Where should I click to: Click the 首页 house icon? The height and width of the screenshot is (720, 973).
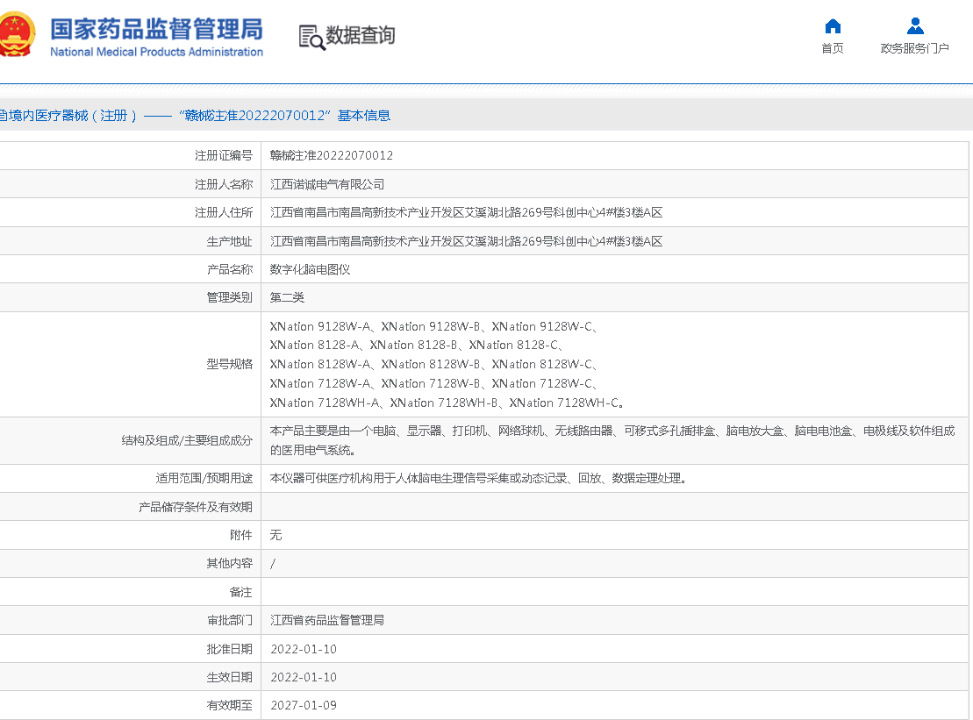(x=833, y=25)
